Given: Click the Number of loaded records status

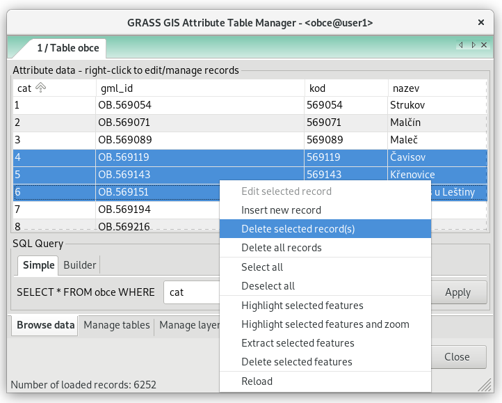Looking at the screenshot, I should [x=83, y=384].
